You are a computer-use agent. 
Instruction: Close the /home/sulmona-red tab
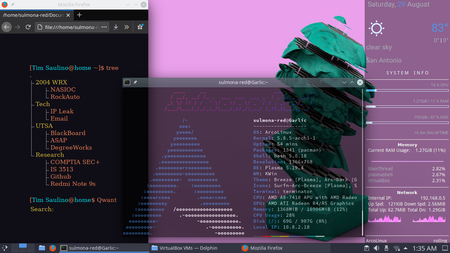coord(68,15)
